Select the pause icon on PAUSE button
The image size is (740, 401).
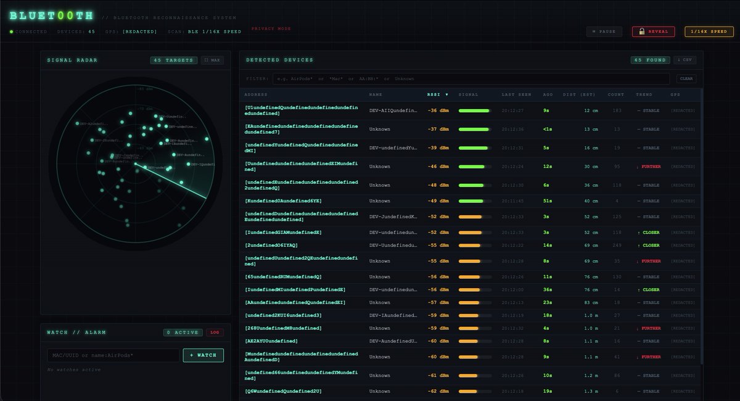coord(594,31)
